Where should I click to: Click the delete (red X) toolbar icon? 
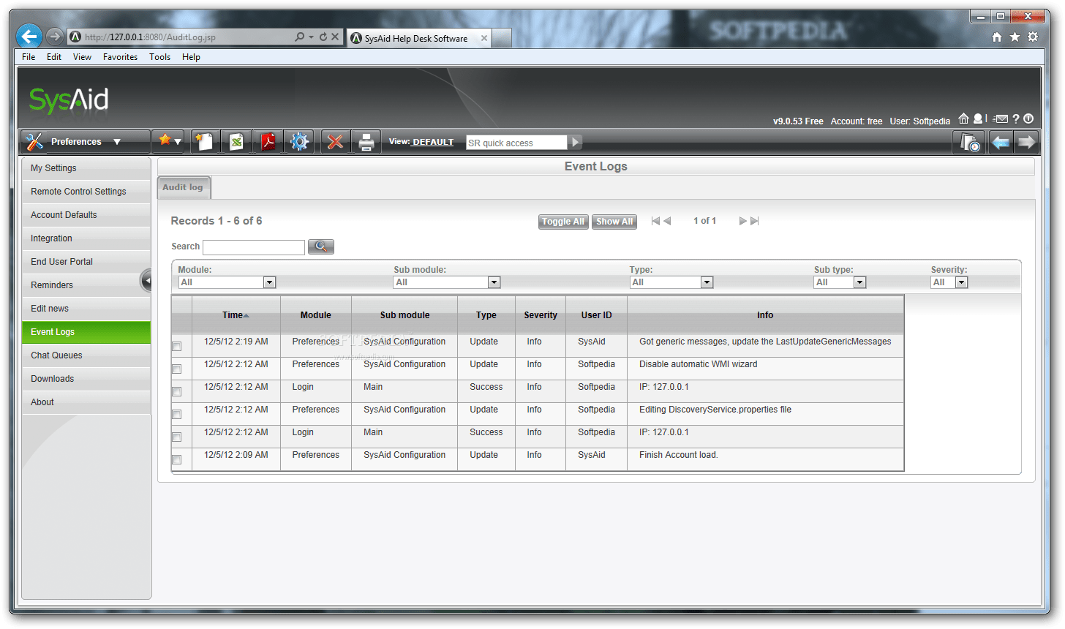(x=334, y=141)
